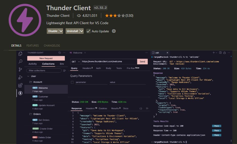
Task: Collapse the User collection chevron
Action: (28, 76)
